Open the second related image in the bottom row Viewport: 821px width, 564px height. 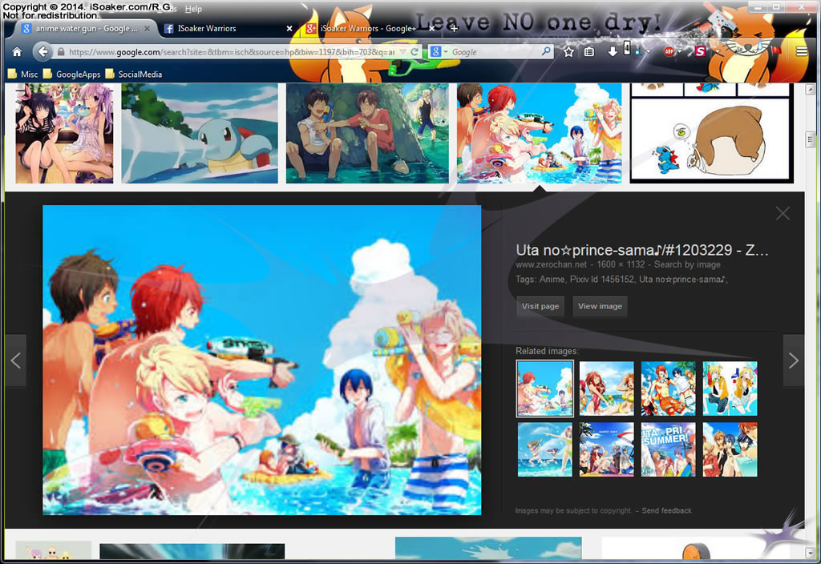[x=607, y=449]
